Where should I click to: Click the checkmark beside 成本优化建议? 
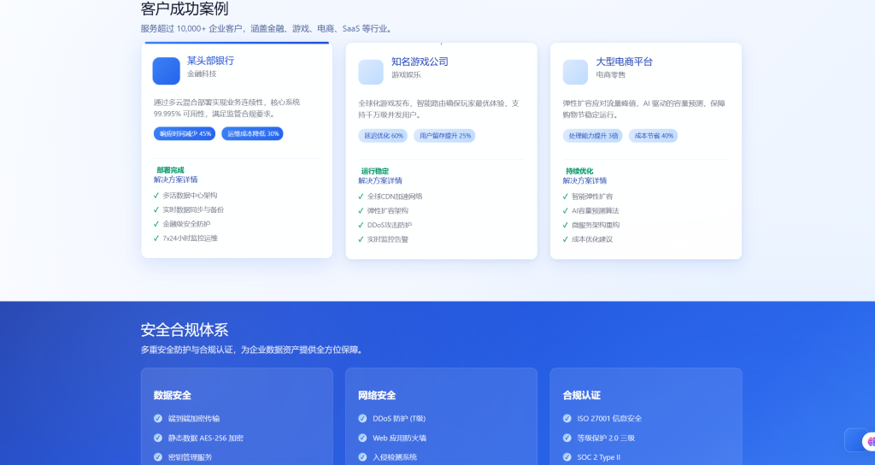[566, 239]
